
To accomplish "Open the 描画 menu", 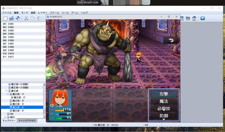I will 33,13.
